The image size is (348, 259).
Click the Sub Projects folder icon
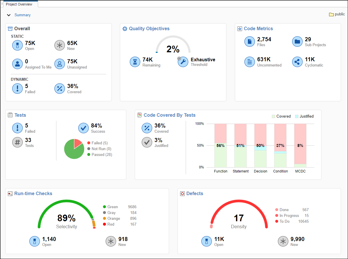(x=297, y=42)
